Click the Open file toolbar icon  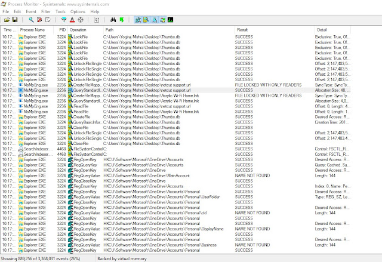7,20
